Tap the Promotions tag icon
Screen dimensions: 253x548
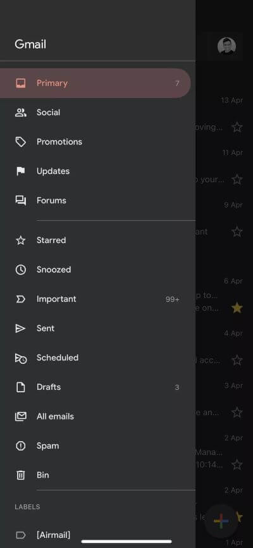tap(21, 142)
